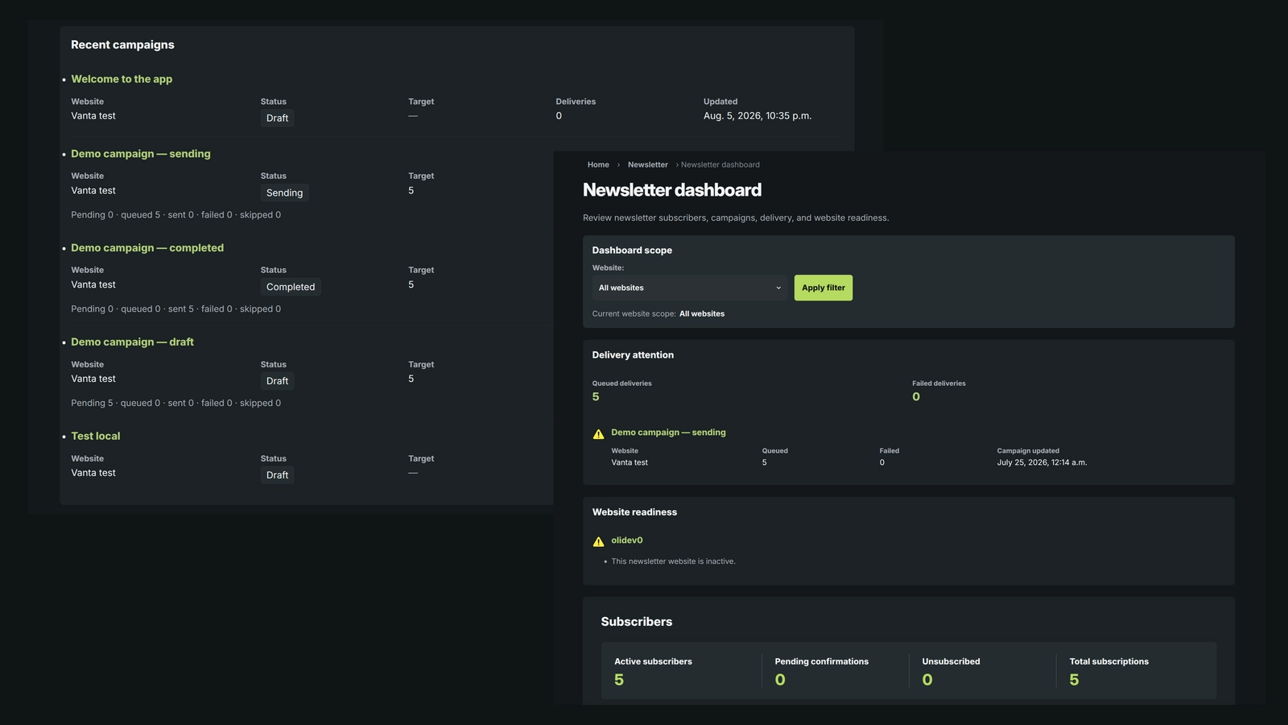Click the Active subscribers count
Screen dimensions: 1288x725
[619, 680]
